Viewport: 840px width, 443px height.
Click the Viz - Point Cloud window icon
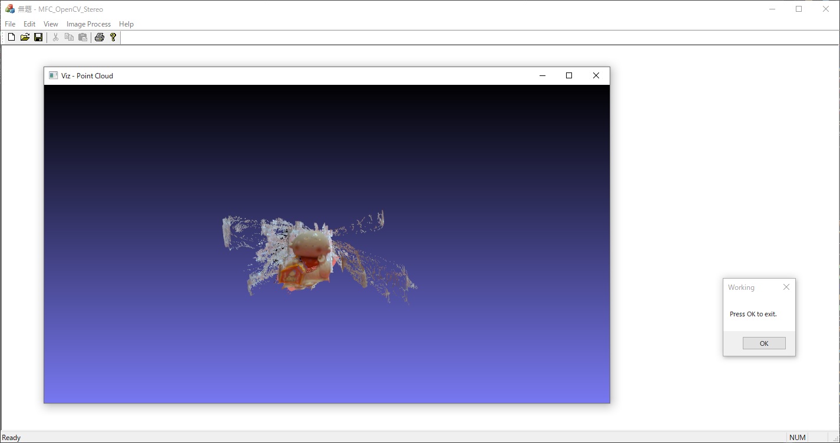[53, 75]
